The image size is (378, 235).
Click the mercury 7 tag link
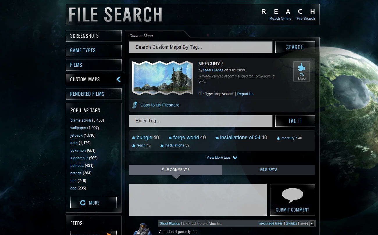click(x=289, y=138)
